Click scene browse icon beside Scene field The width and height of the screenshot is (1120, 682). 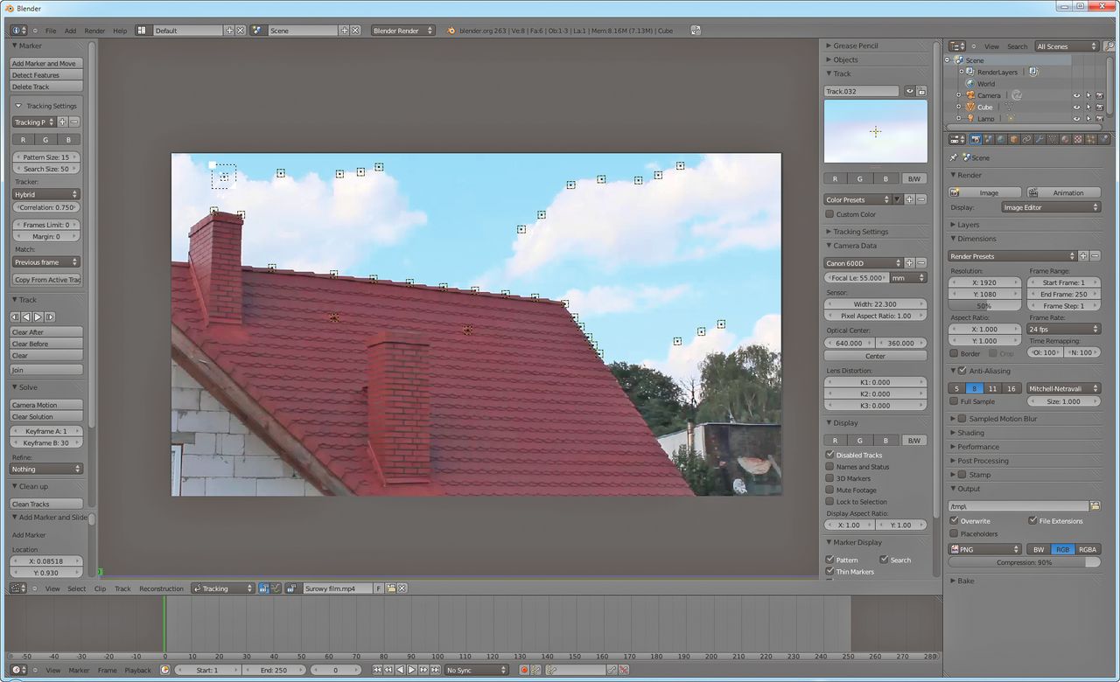point(259,31)
